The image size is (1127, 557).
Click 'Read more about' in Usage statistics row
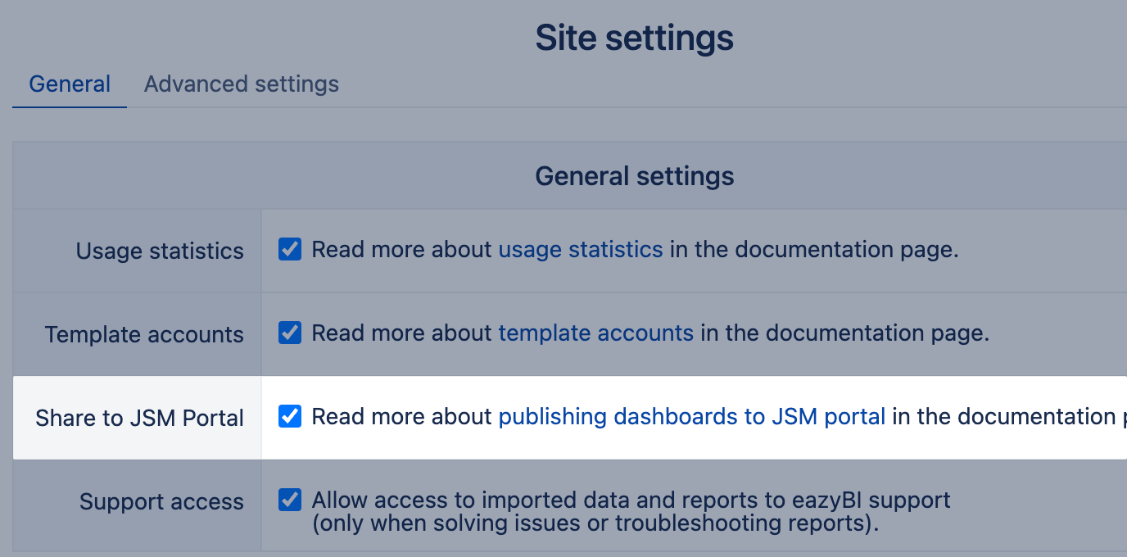click(x=403, y=250)
